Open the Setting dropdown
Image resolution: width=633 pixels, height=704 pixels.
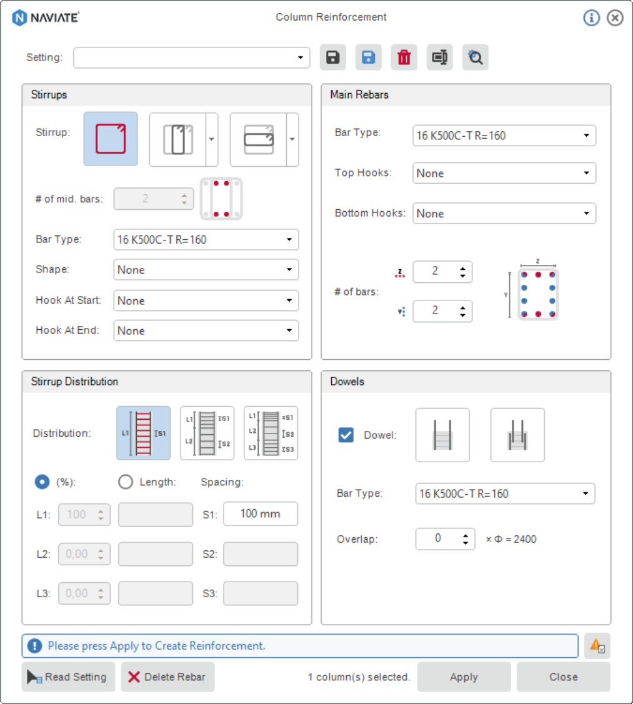tap(192, 57)
